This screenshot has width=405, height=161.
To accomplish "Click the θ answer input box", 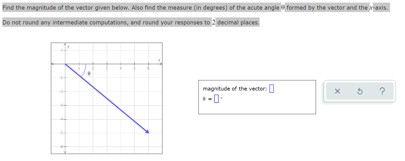I will tap(216, 99).
